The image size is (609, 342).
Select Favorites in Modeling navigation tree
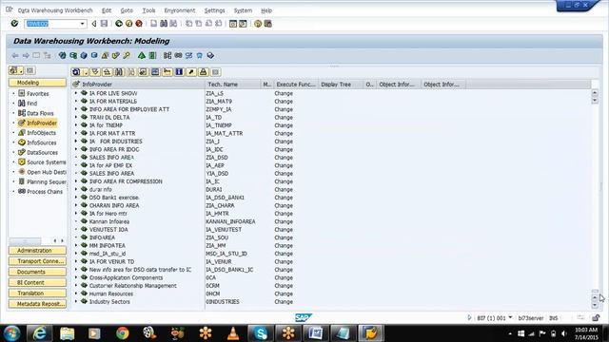click(x=38, y=94)
